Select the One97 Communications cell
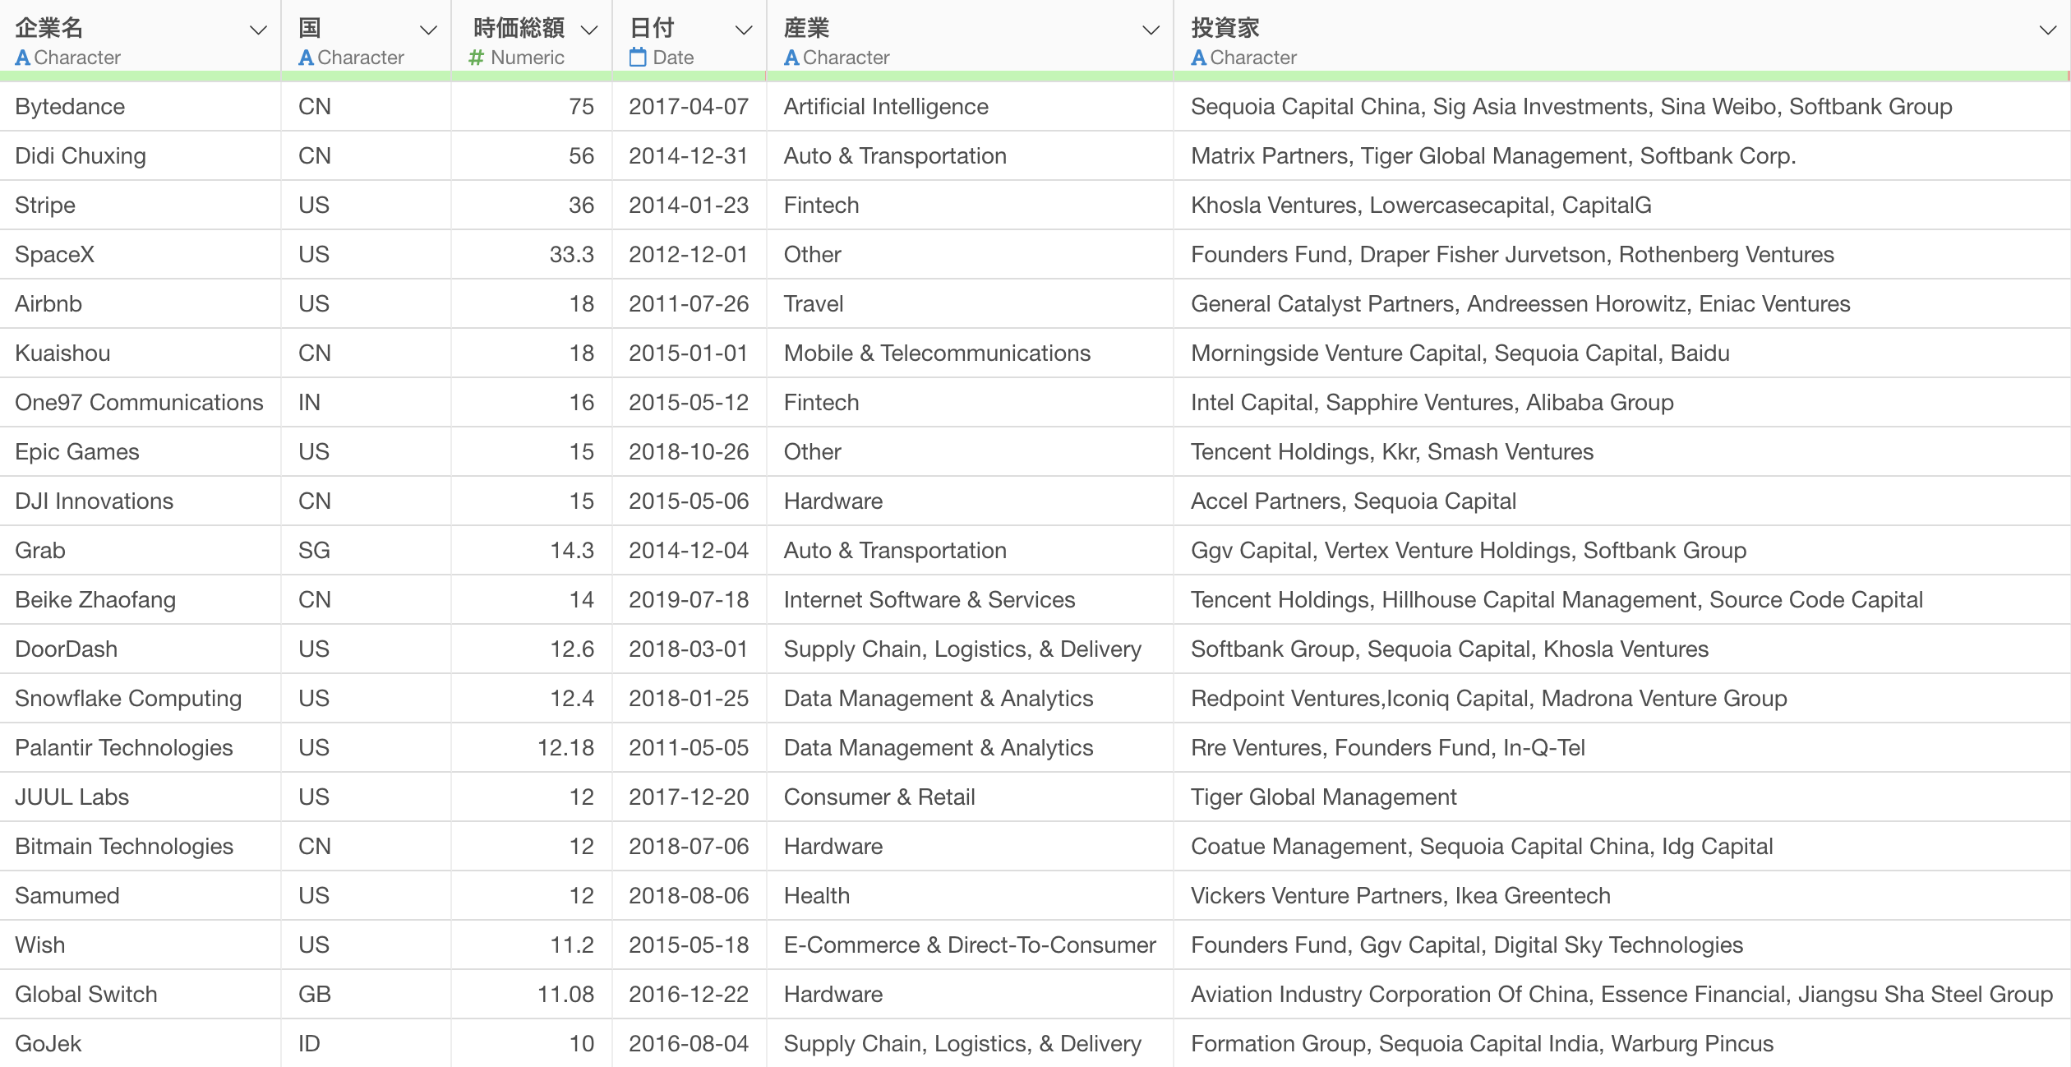 [x=141, y=403]
